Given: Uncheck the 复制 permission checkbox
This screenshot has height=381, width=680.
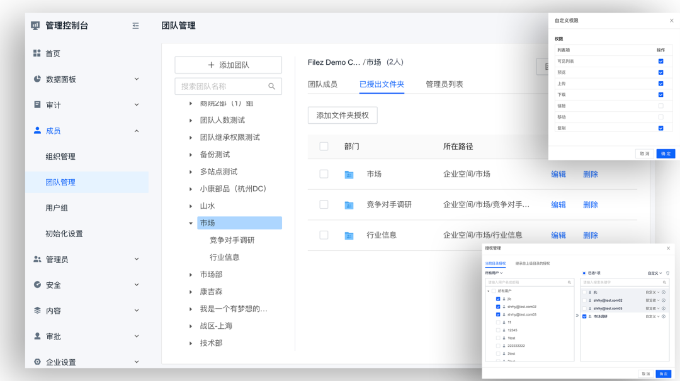Looking at the screenshot, I should pos(661,128).
